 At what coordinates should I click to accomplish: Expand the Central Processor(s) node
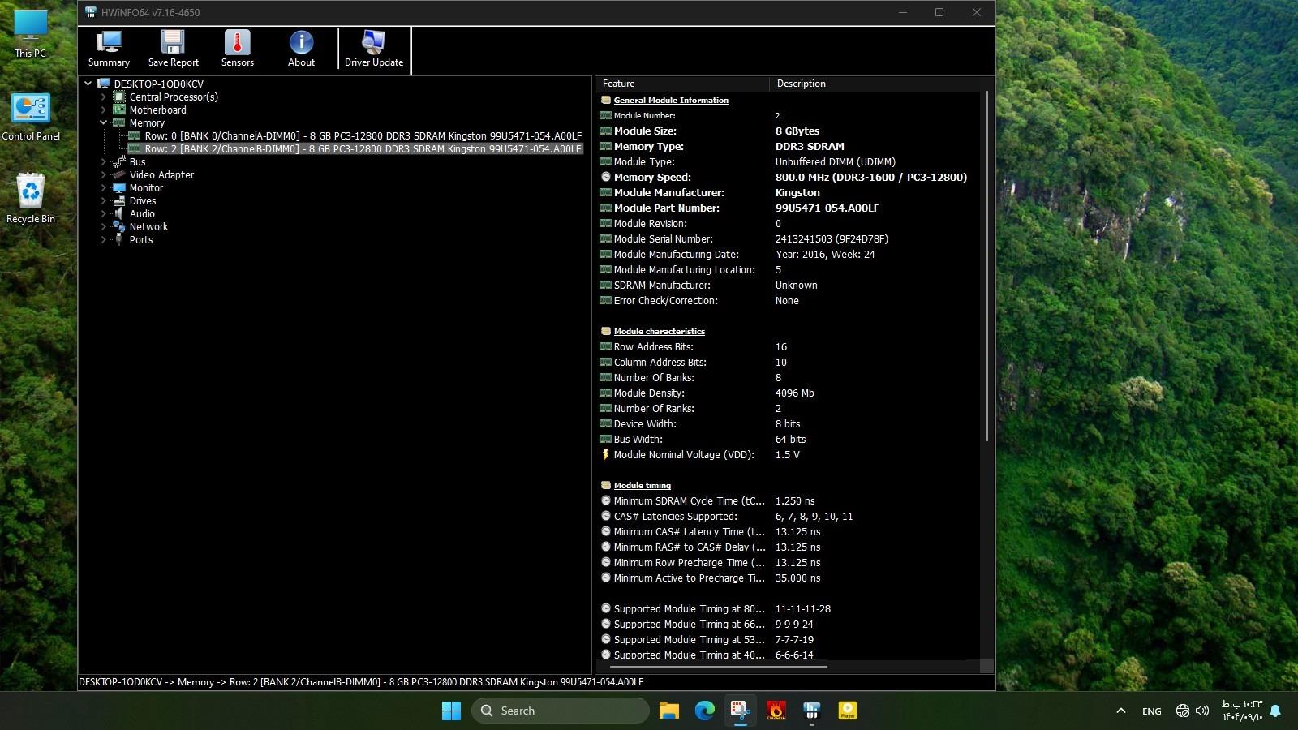[x=104, y=97]
